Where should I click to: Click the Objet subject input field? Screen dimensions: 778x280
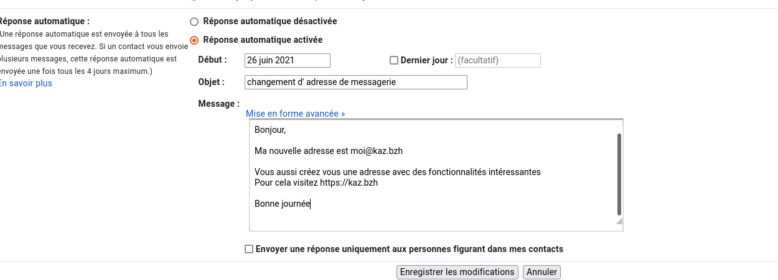point(355,82)
